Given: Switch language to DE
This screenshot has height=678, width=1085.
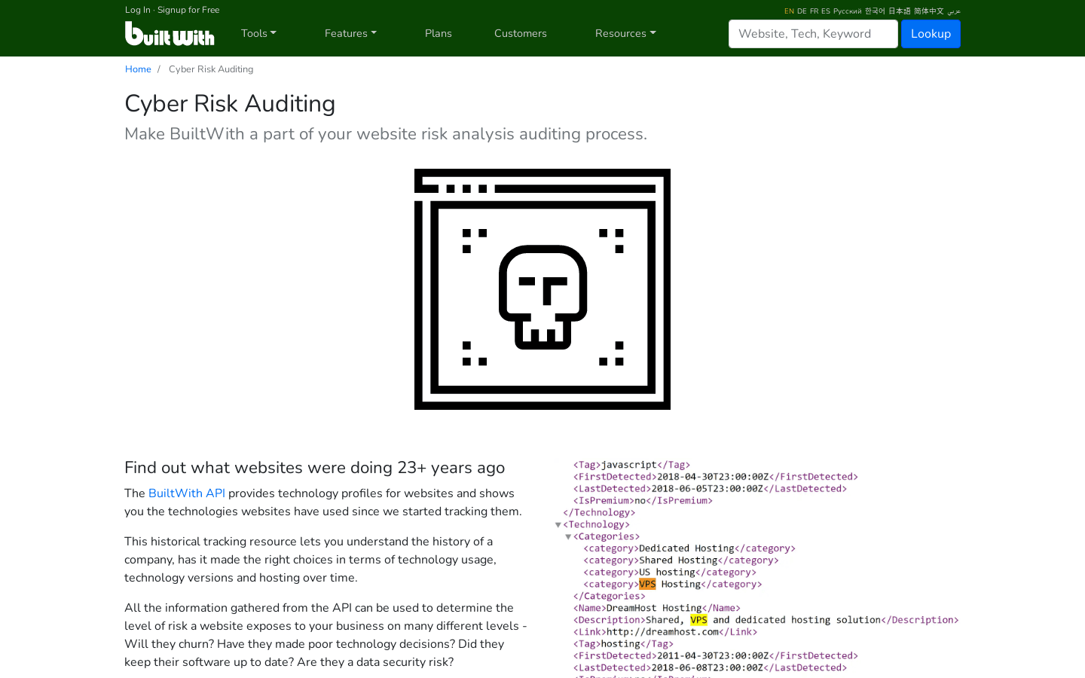Looking at the screenshot, I should pyautogui.click(x=802, y=11).
